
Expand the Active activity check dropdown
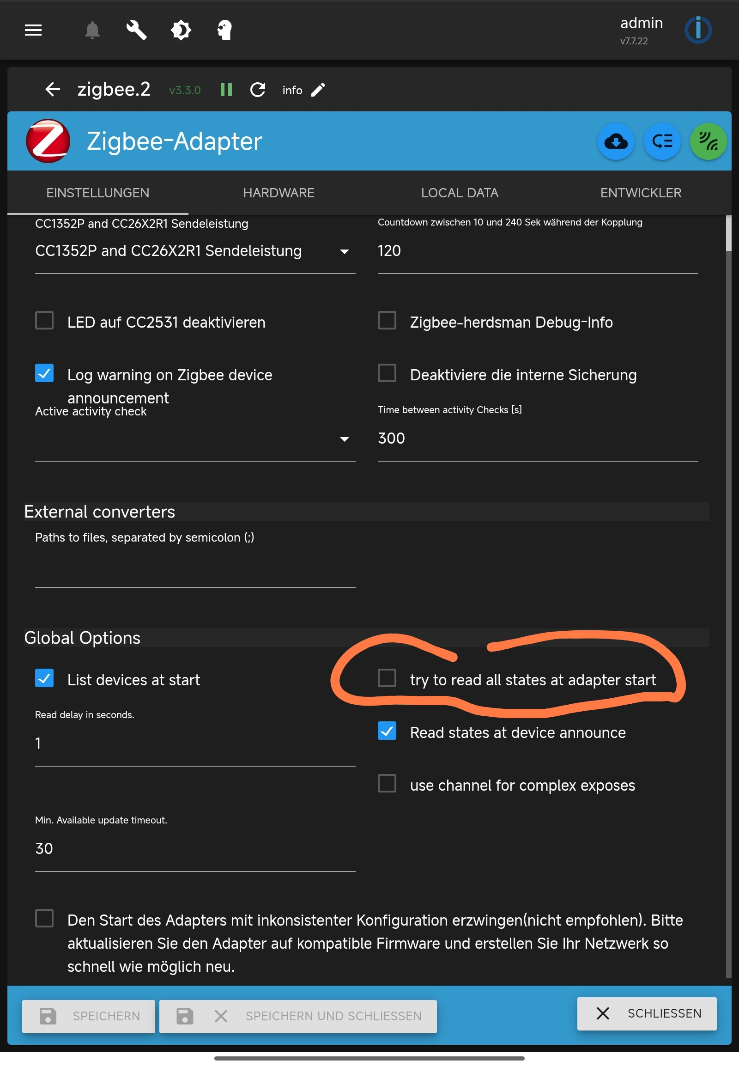[x=194, y=439]
